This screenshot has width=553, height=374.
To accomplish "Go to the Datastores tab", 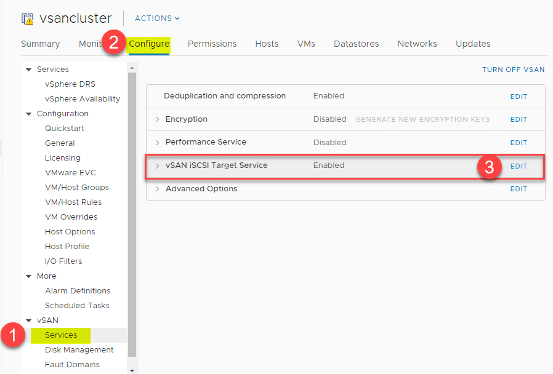I will (x=356, y=44).
